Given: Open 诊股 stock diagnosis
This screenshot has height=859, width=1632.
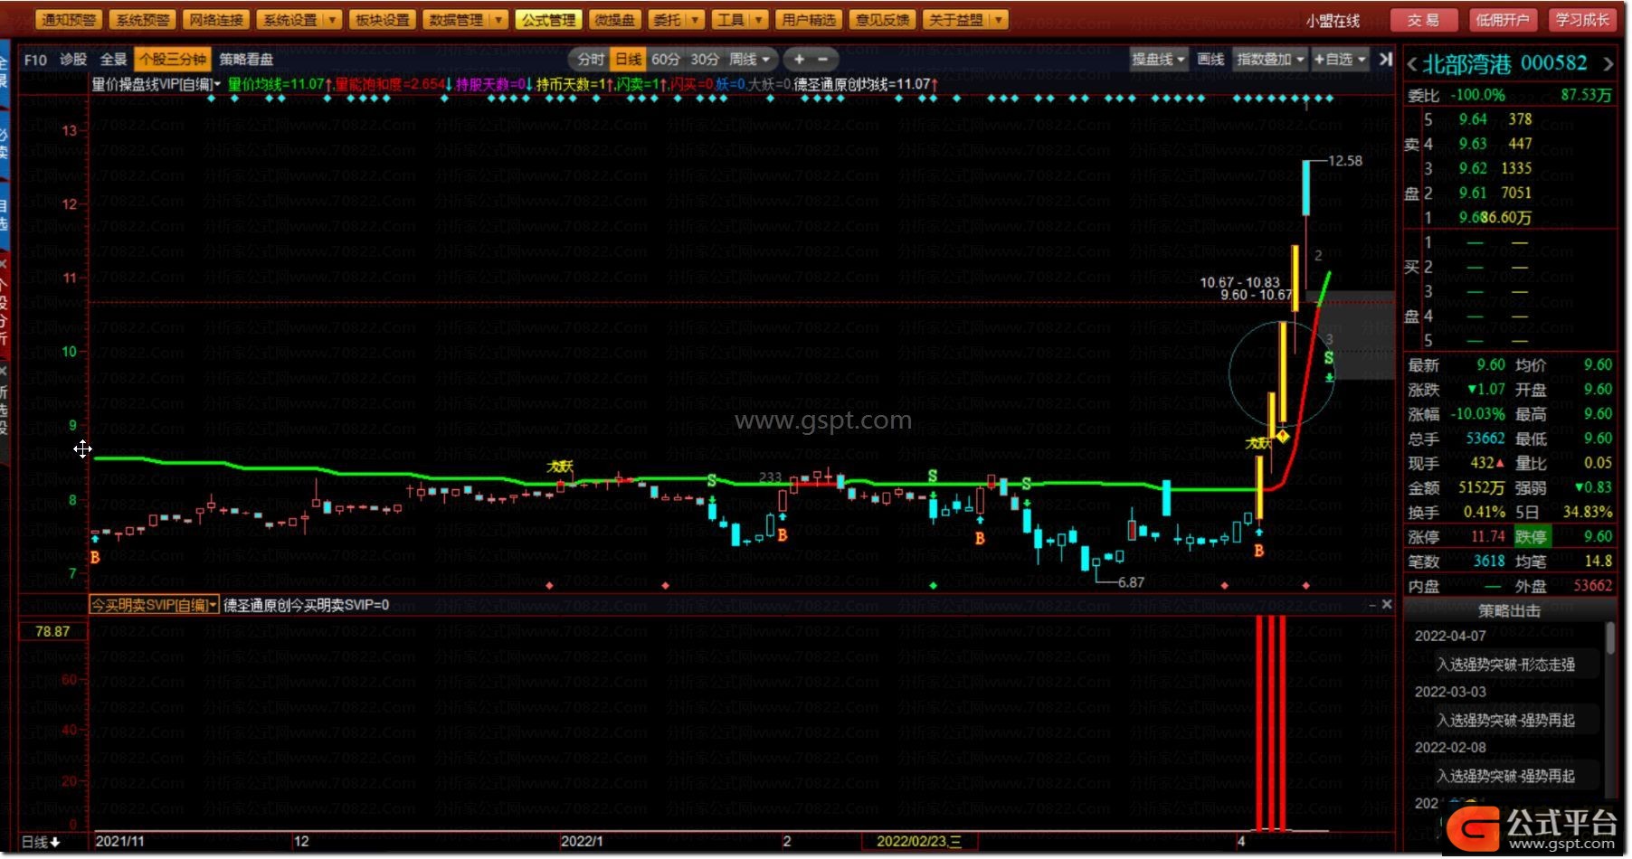Looking at the screenshot, I should pyautogui.click(x=73, y=60).
